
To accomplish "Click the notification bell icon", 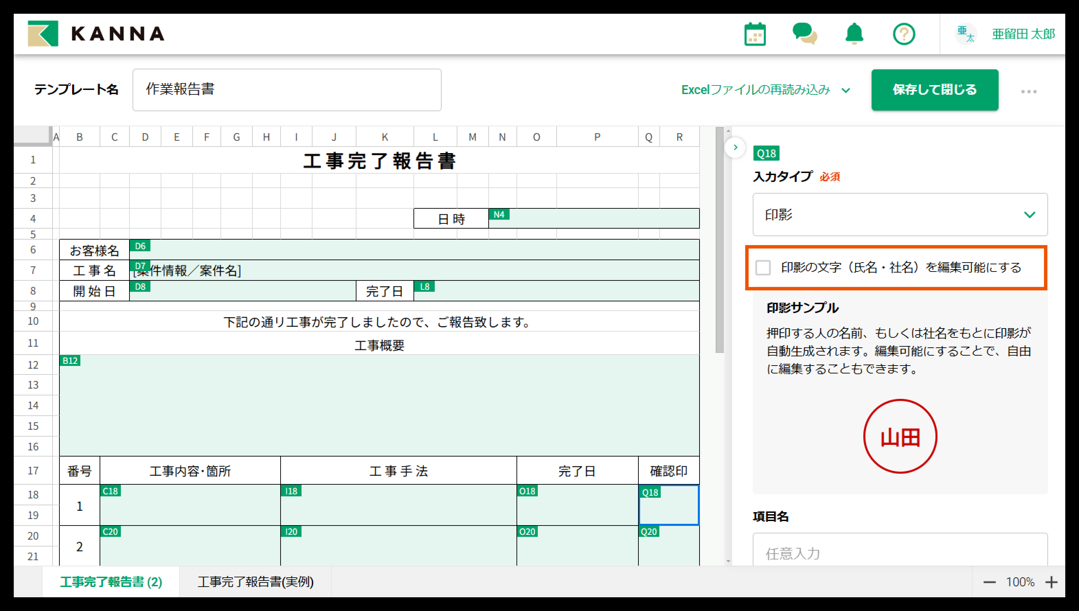I will pyautogui.click(x=854, y=34).
